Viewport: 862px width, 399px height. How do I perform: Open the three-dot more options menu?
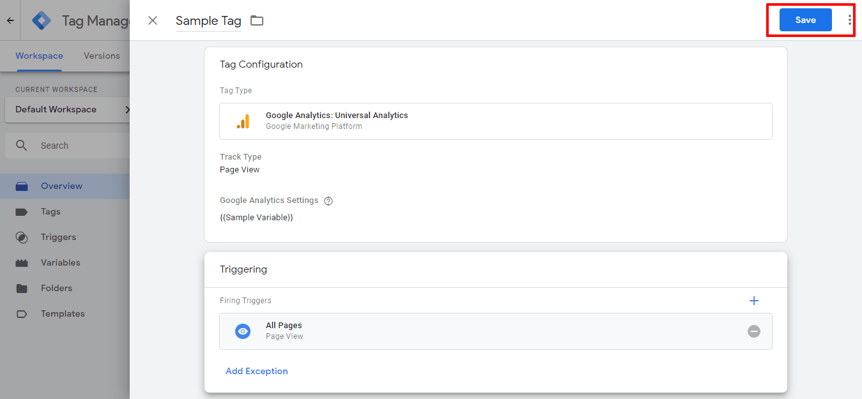pyautogui.click(x=849, y=20)
